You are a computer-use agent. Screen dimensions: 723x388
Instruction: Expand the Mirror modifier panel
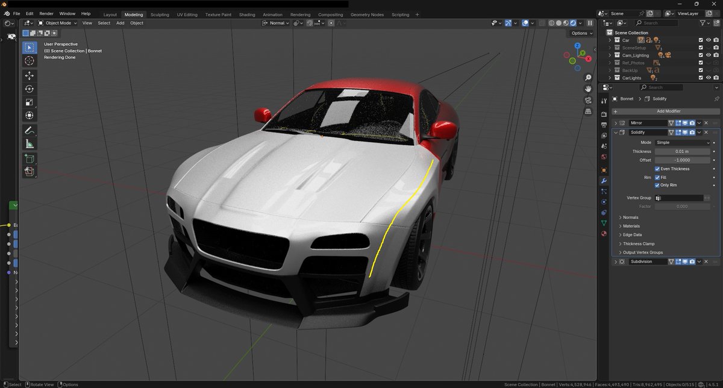tap(616, 123)
